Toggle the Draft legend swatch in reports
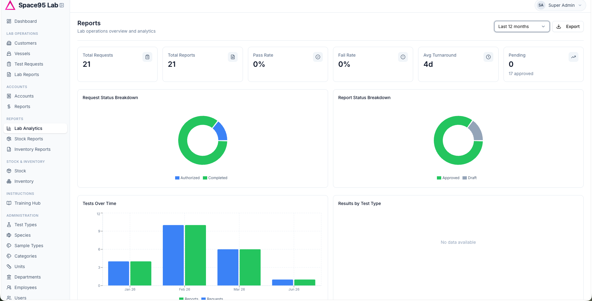592x301 pixels. click(x=465, y=178)
